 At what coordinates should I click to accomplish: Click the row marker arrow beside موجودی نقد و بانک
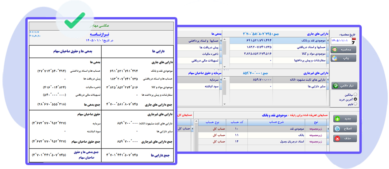click(x=328, y=40)
